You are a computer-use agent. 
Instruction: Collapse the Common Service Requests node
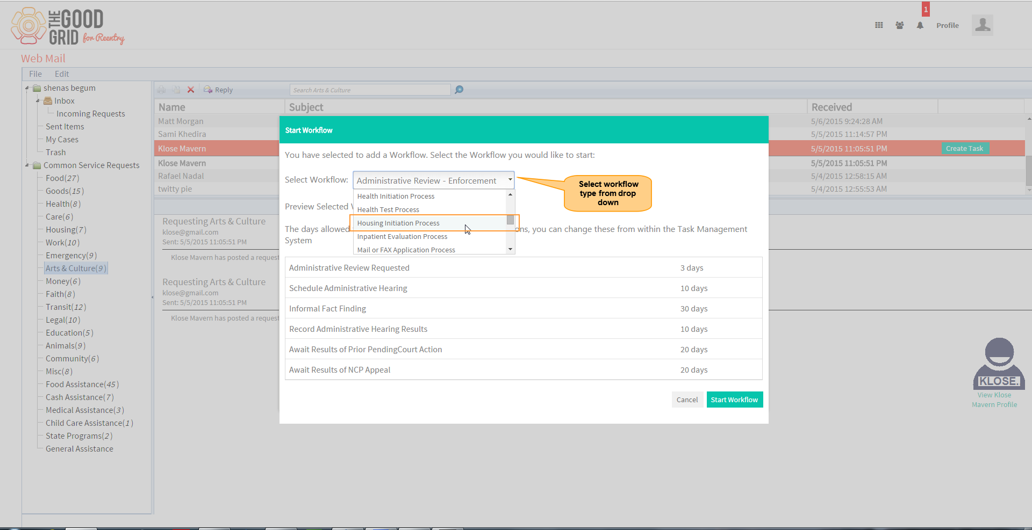click(x=27, y=165)
